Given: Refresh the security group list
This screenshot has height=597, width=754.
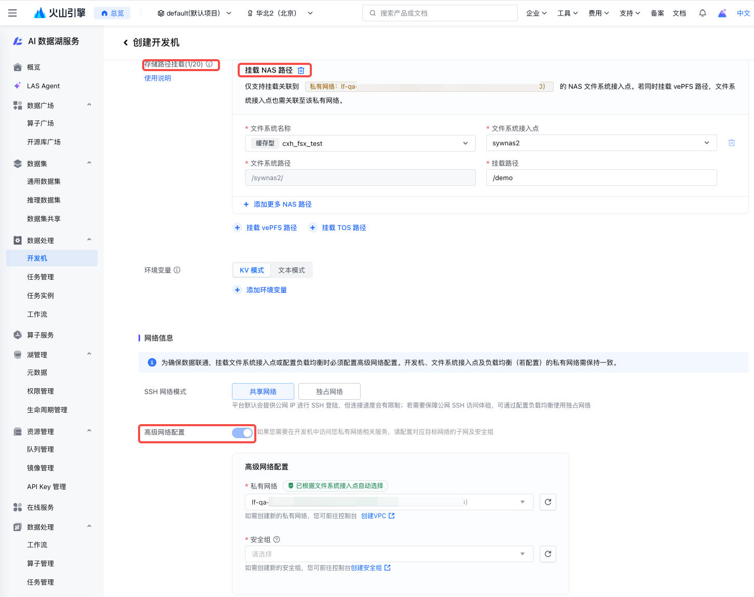Looking at the screenshot, I should (x=547, y=554).
